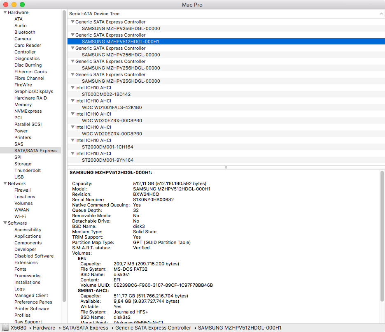Click the sort chevron in Serial-ATA Device Tree header

(x=381, y=14)
